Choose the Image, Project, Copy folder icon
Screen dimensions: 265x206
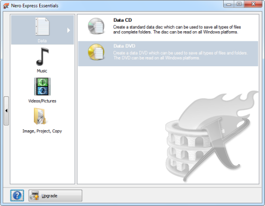click(40, 117)
